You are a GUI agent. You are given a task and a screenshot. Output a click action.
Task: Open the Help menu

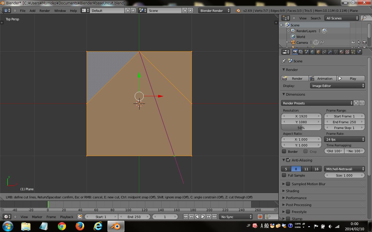click(73, 11)
